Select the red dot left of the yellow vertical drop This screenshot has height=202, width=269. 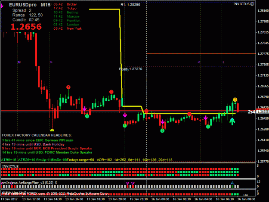click(x=111, y=92)
